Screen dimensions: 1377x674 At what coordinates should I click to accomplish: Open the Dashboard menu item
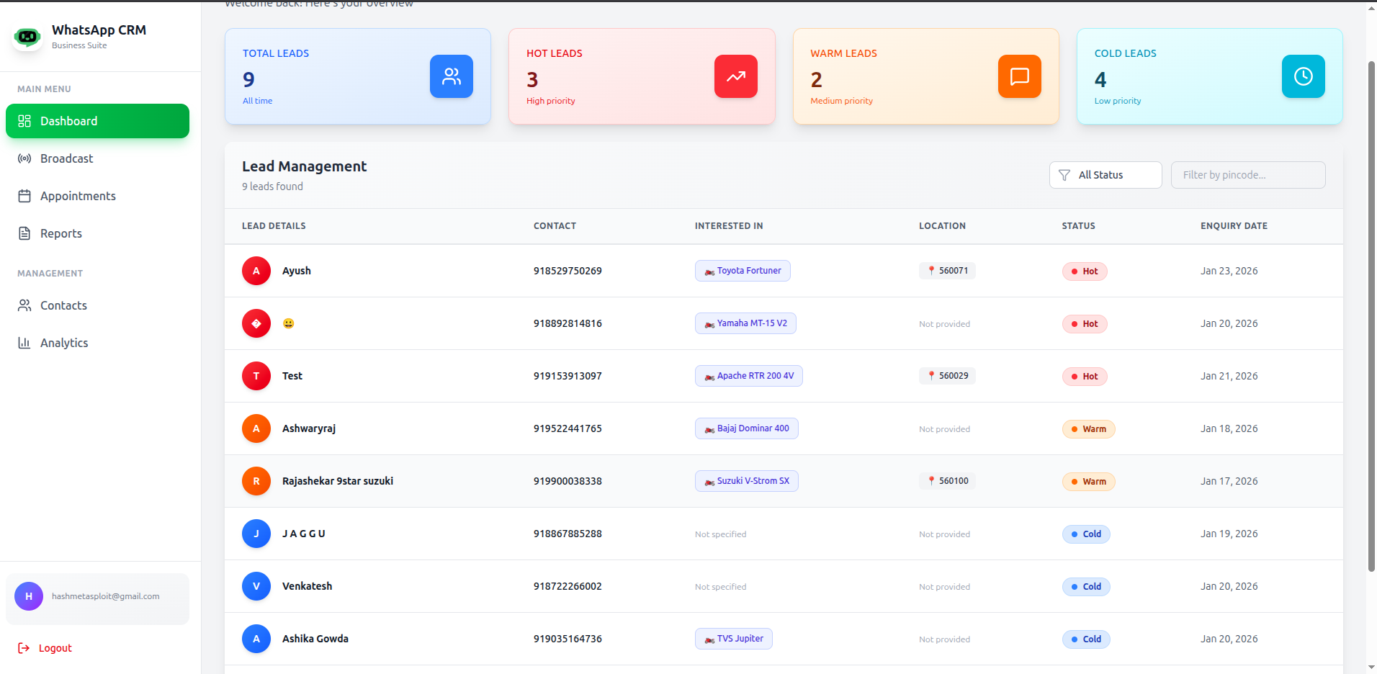97,121
